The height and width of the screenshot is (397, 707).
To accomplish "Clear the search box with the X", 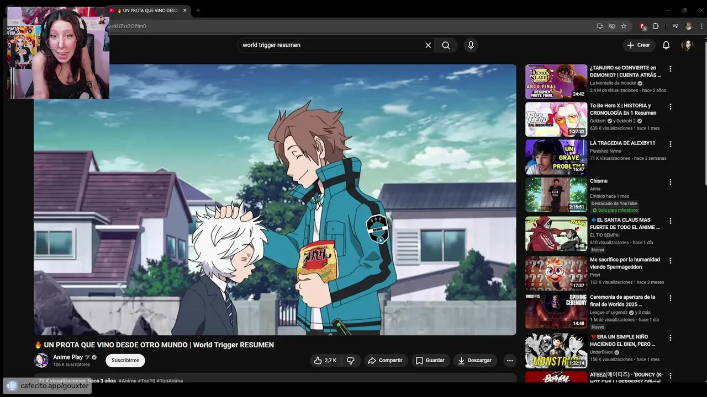I will tap(428, 45).
